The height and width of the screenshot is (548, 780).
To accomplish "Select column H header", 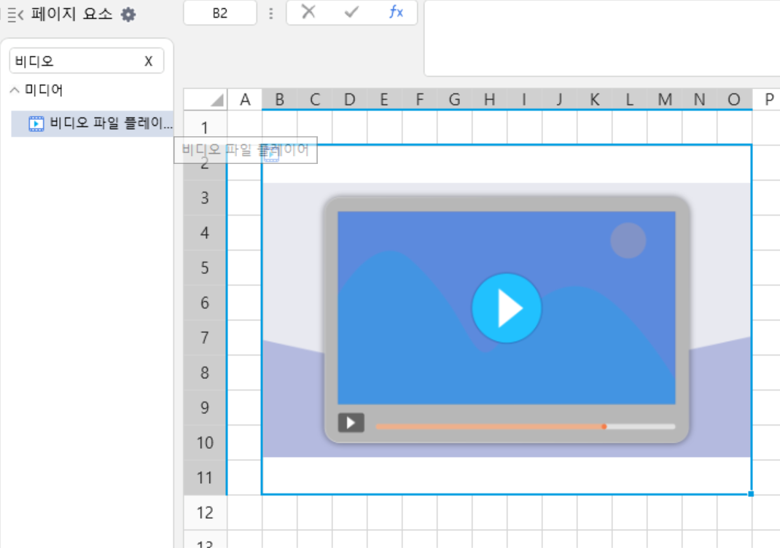I will tap(489, 99).
